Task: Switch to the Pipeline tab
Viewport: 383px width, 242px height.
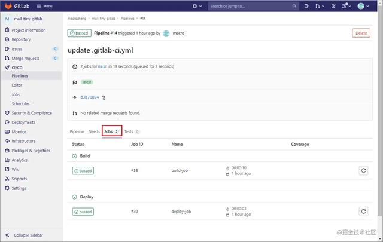Action: [x=77, y=131]
